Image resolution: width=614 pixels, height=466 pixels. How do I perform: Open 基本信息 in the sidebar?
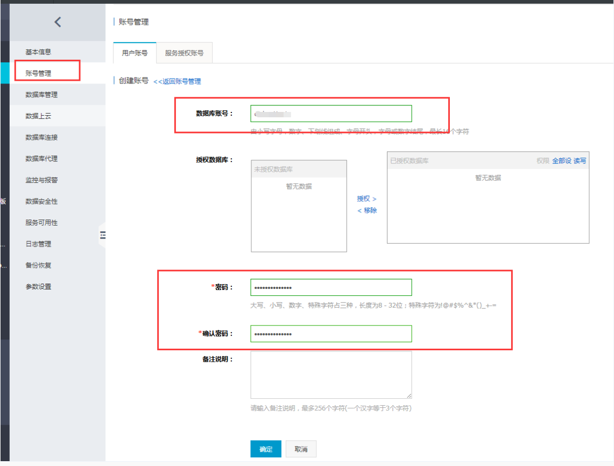(x=38, y=52)
